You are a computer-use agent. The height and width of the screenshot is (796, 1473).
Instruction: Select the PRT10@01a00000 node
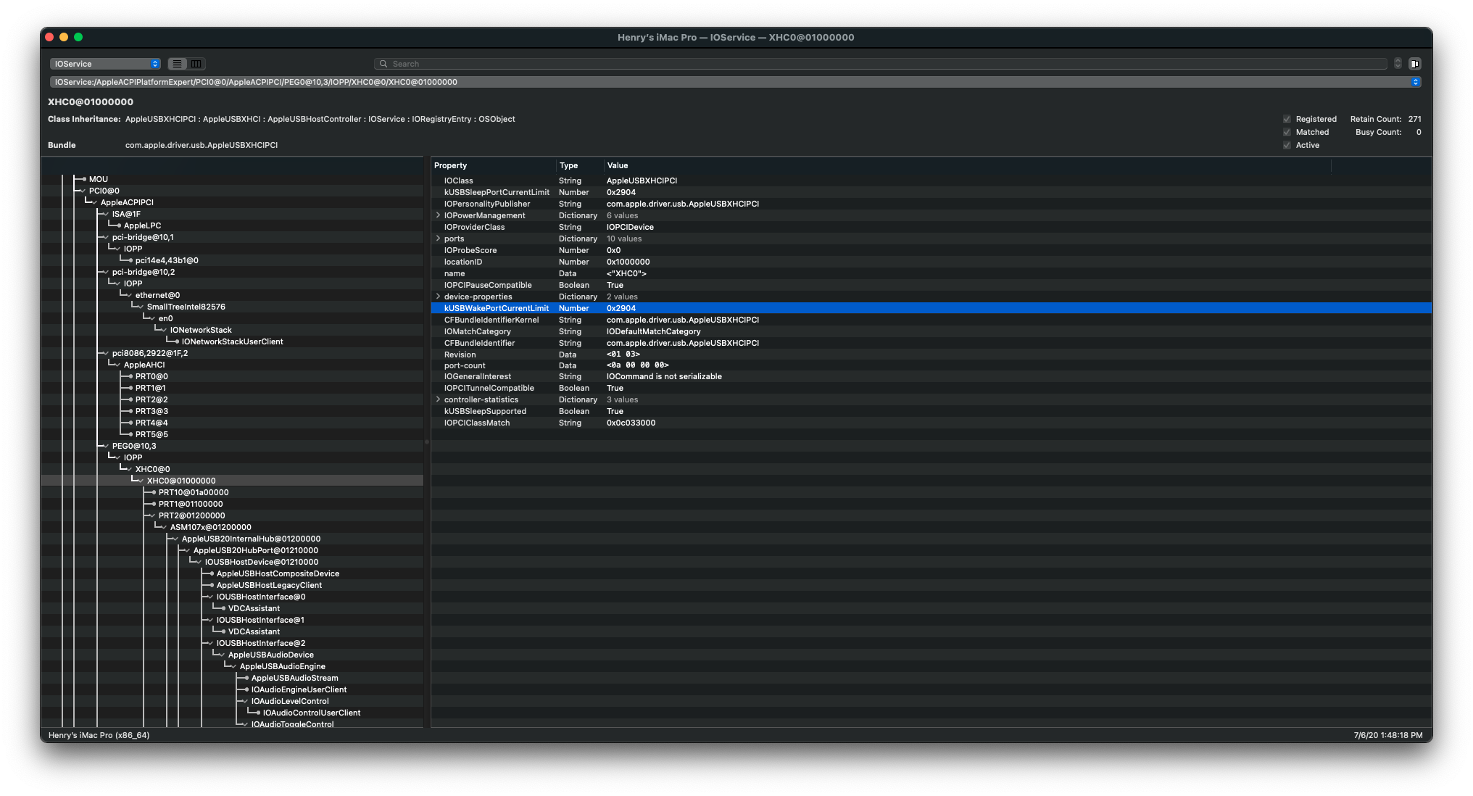(194, 492)
